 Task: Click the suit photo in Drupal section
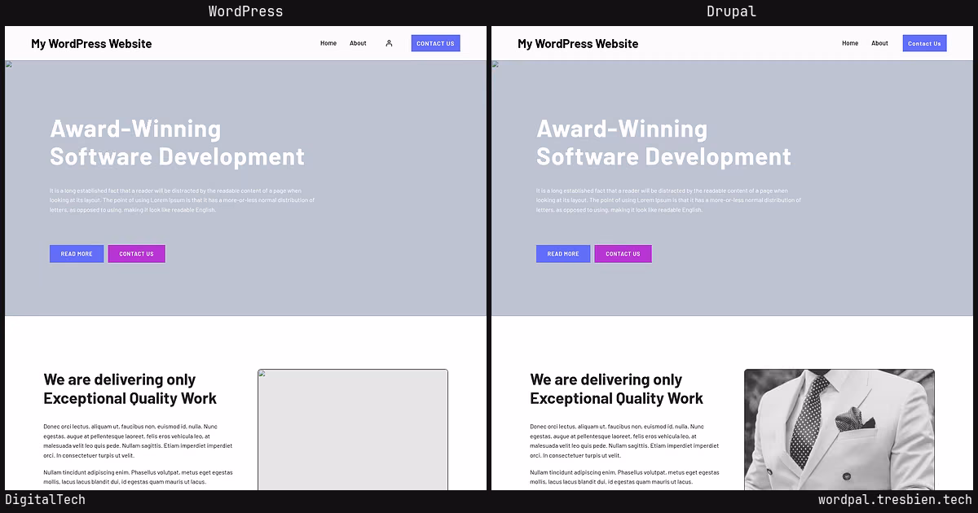click(x=839, y=430)
